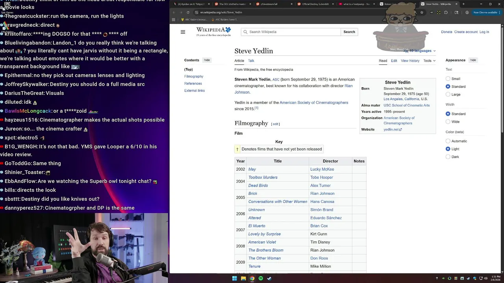Open director Lucky McKee link
The height and width of the screenshot is (283, 504).
point(322,169)
